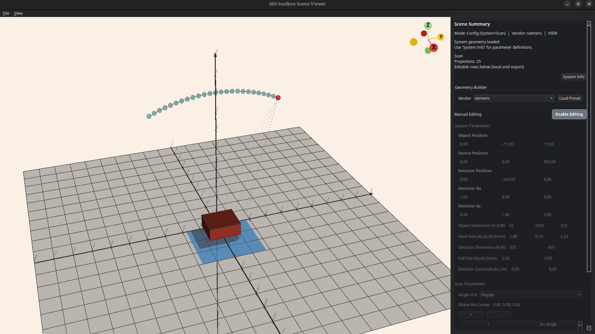Image resolution: width=595 pixels, height=334 pixels.
Task: Open the Angle Unit Degree dropdown
Action: pos(530,295)
